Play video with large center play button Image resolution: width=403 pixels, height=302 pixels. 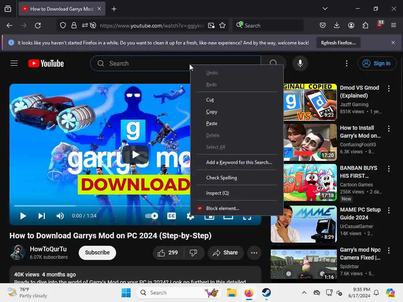[135, 155]
